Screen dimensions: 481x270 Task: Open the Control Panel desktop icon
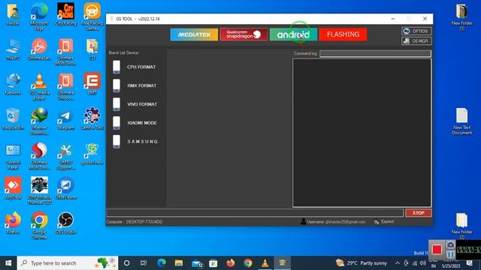pyautogui.click(x=13, y=157)
